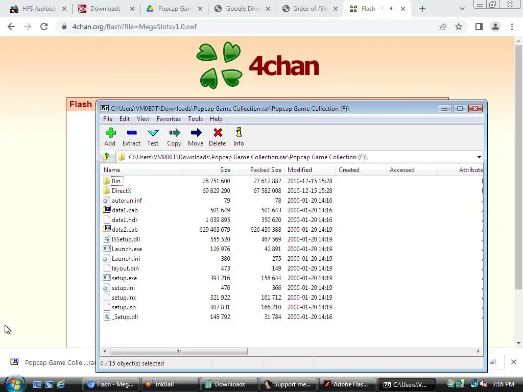Open the Chrome profile icon

pos(495,27)
